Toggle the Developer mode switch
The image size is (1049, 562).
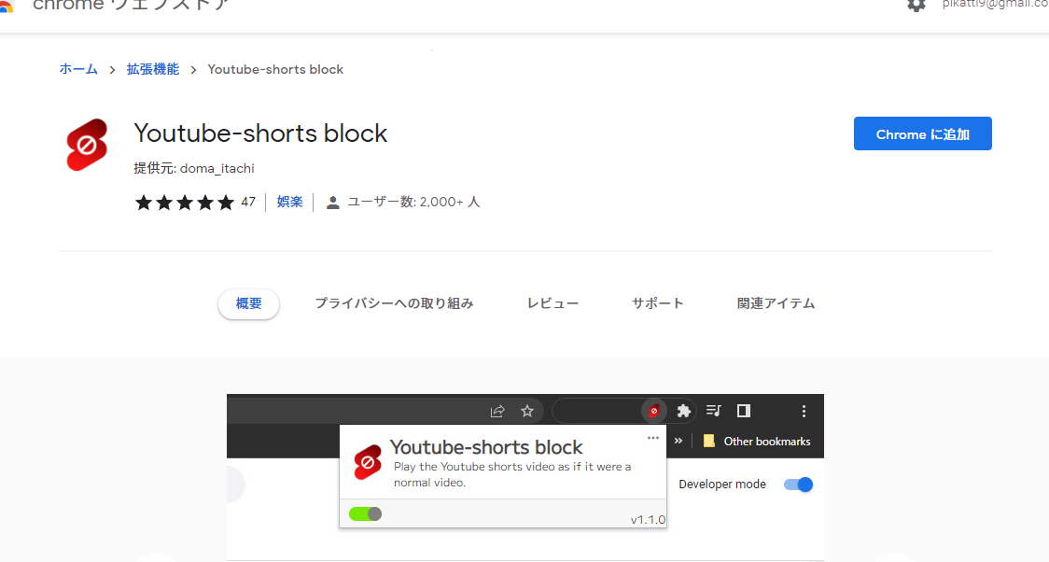[798, 485]
